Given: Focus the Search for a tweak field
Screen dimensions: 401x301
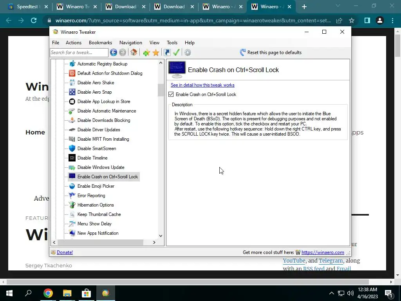Looking at the screenshot, I should pyautogui.click(x=79, y=53).
